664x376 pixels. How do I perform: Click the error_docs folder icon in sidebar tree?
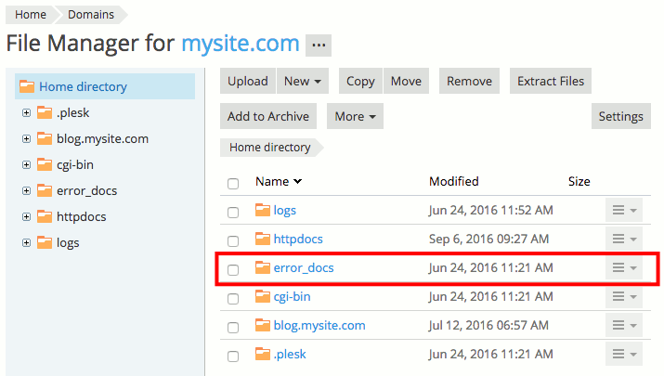pyautogui.click(x=45, y=190)
